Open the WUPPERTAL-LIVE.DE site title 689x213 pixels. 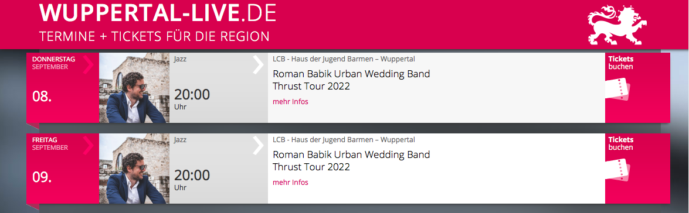[x=157, y=13]
